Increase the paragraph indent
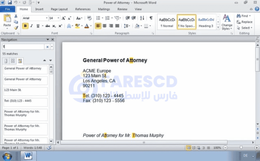This screenshot has width=260, height=161. point(134,18)
